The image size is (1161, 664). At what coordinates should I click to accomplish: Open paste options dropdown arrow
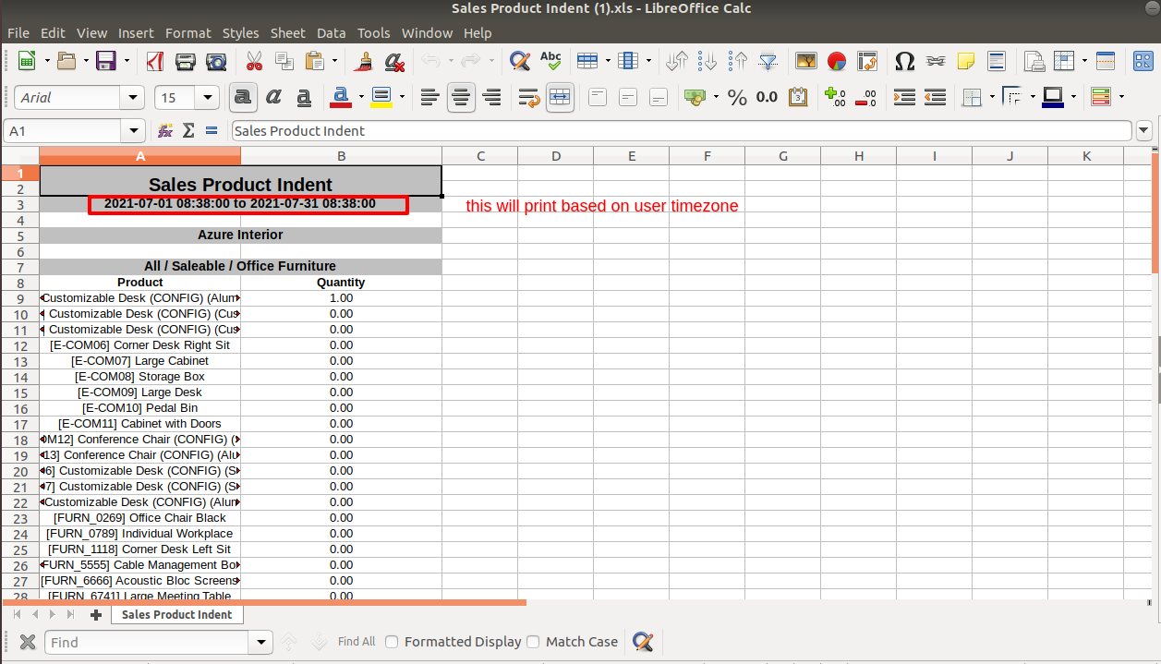click(x=334, y=62)
